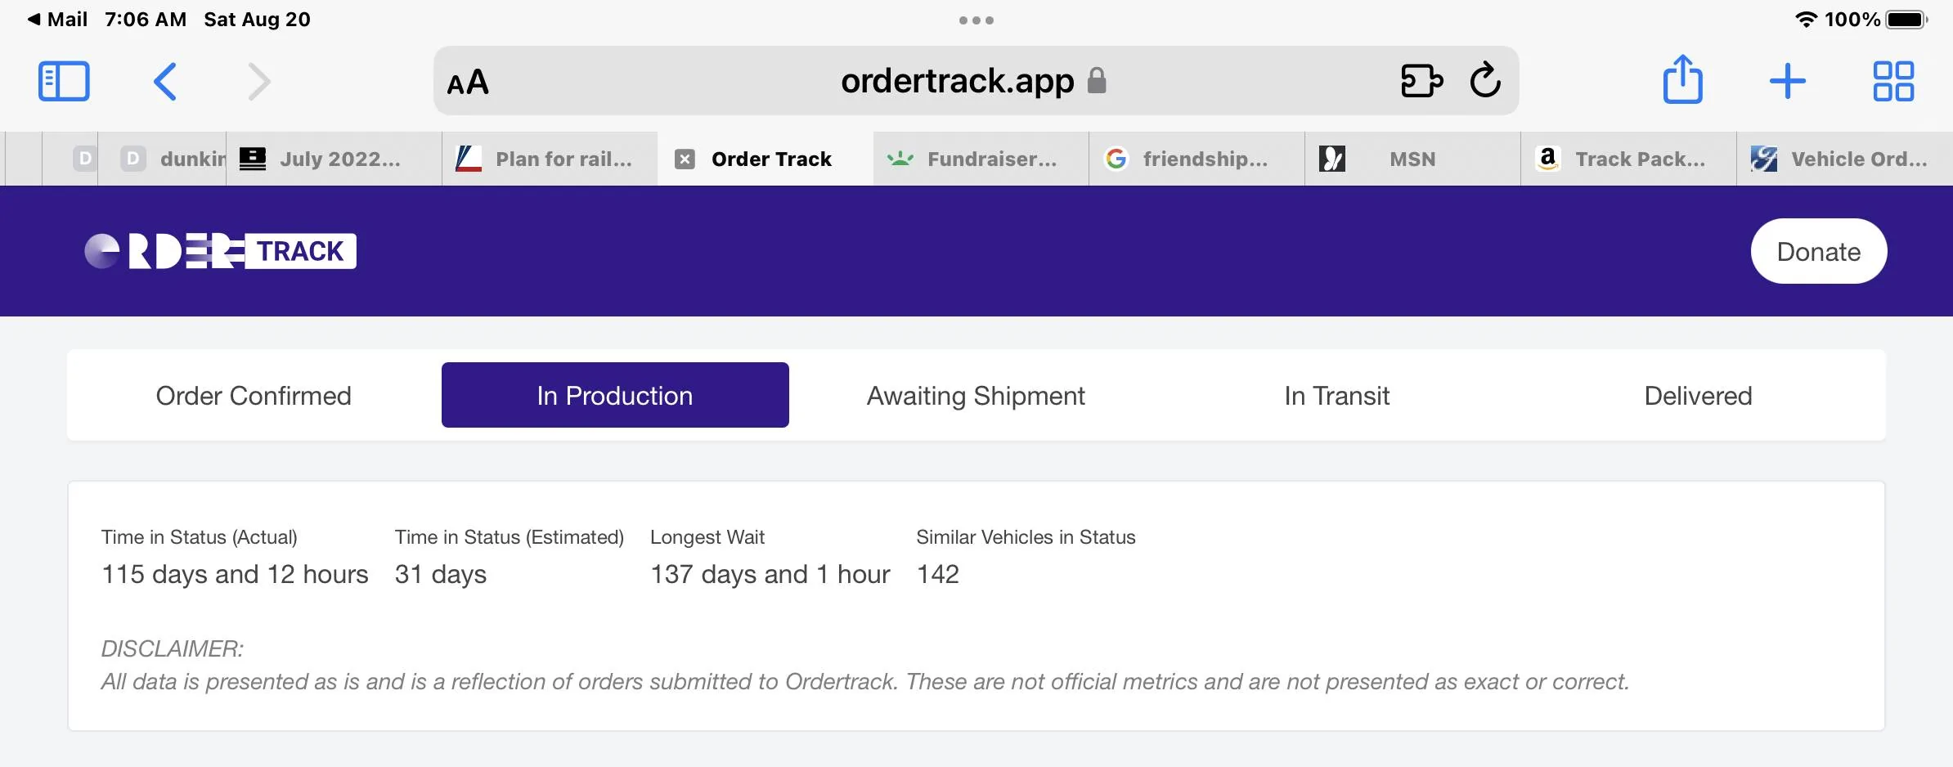This screenshot has width=1953, height=767.
Task: Return to the Mail app
Action: click(57, 20)
